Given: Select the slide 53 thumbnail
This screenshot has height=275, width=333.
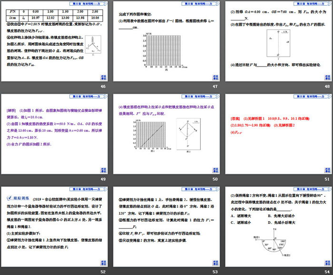Looking at the screenshot, I should tap(166, 226).
